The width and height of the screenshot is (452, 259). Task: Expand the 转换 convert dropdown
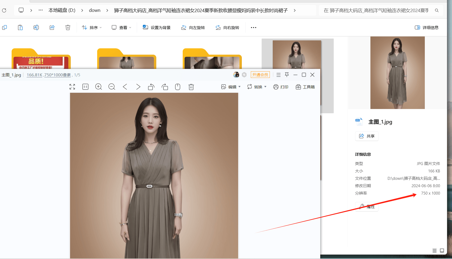[256, 87]
